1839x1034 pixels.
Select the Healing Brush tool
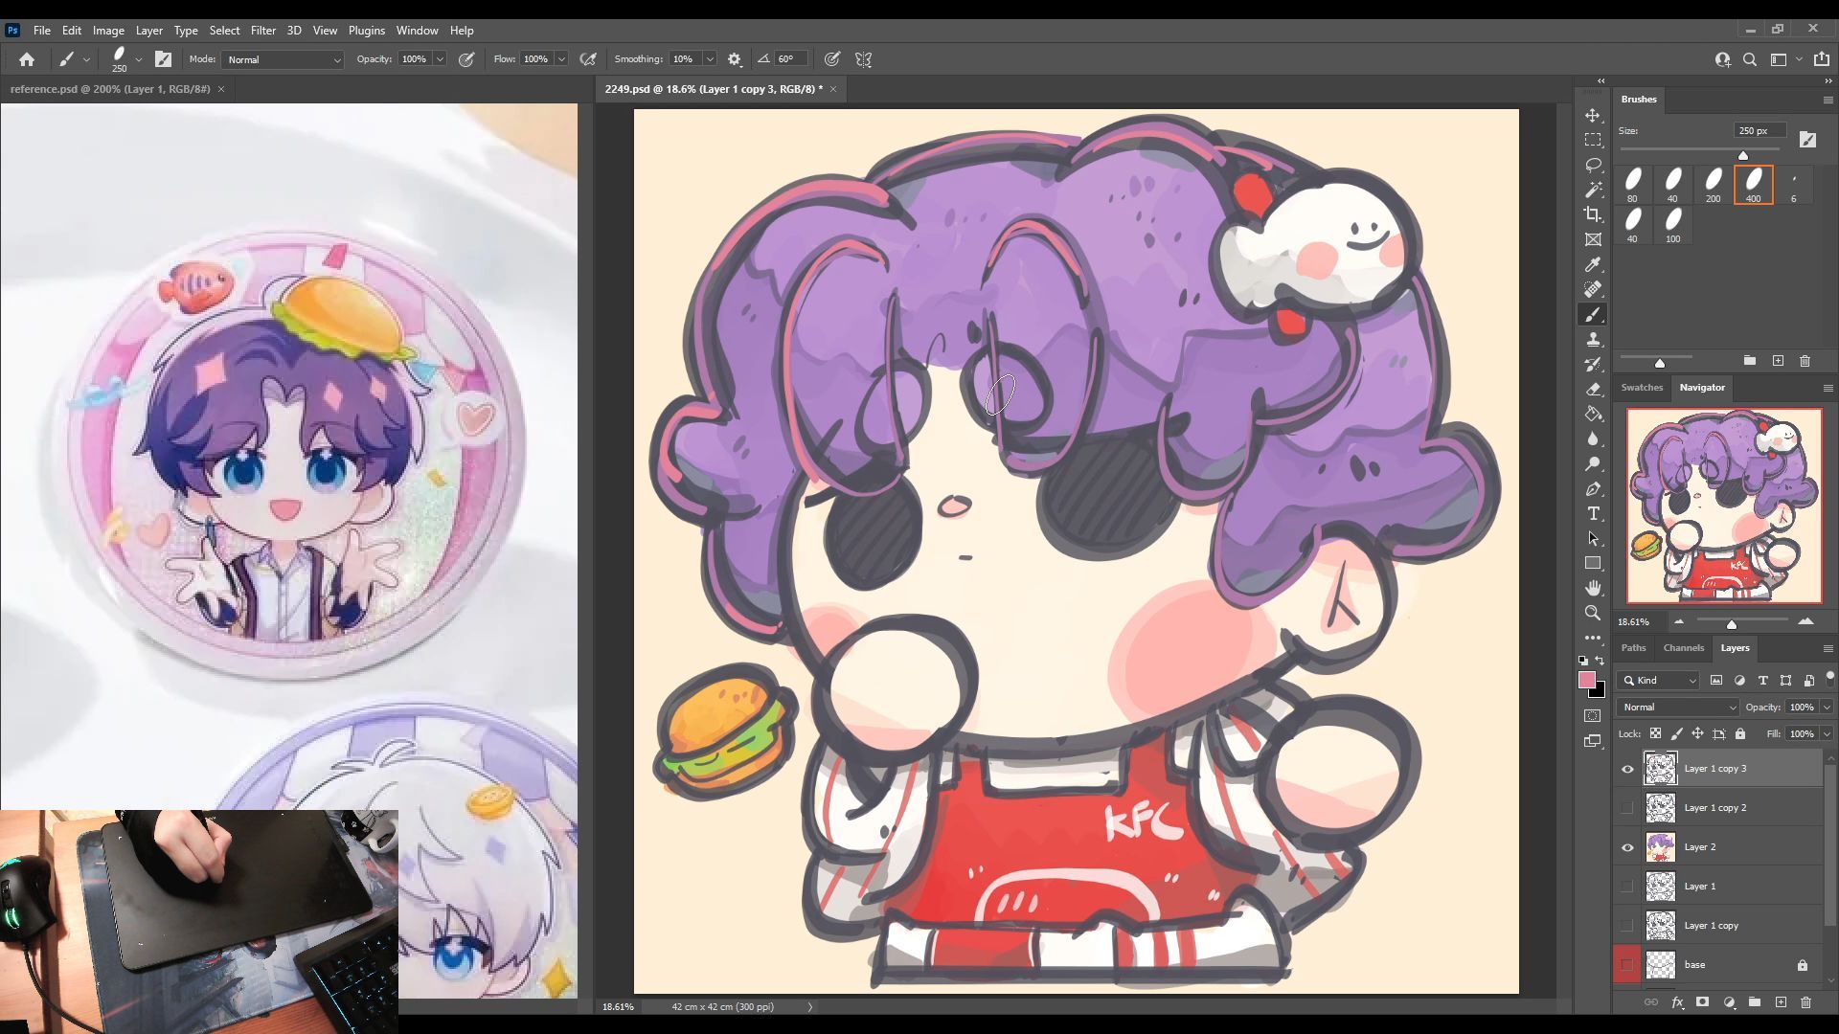tap(1593, 289)
